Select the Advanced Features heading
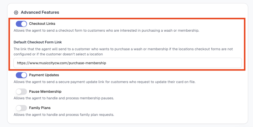This screenshot has height=127, width=253. pos(40,12)
